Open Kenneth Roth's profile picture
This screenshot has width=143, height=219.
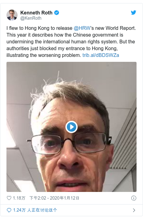tap(12, 15)
